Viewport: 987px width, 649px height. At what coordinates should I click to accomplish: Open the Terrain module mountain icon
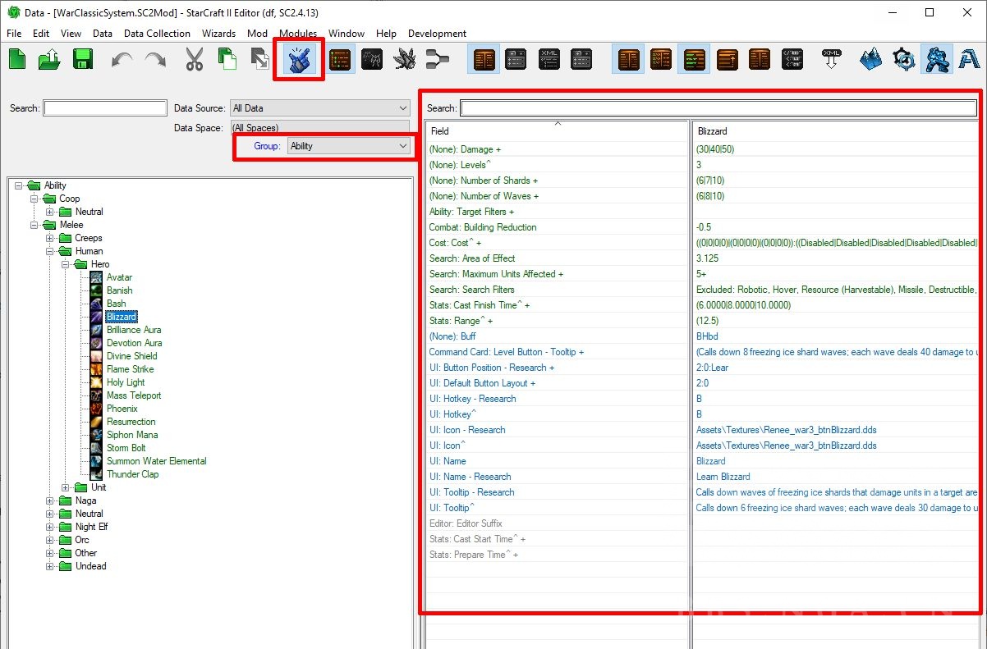click(x=871, y=60)
